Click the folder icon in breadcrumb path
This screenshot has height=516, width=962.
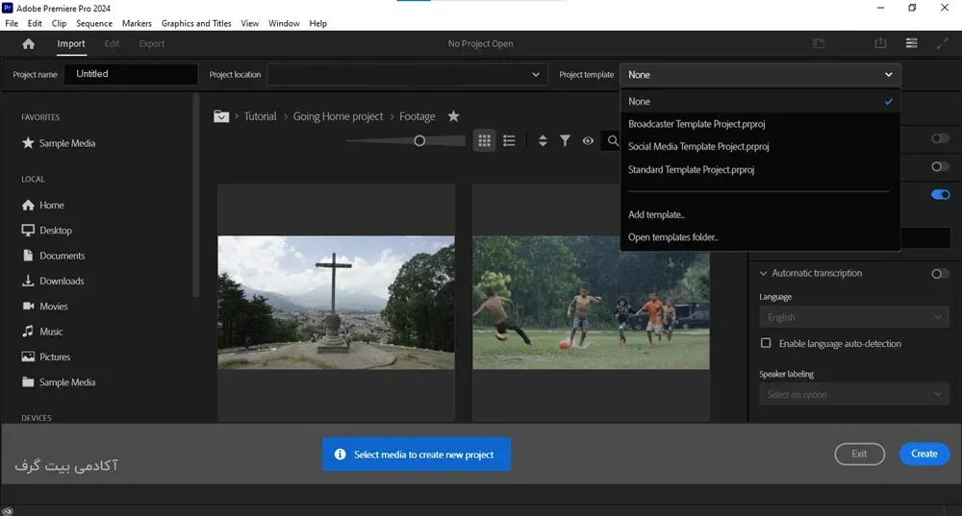click(x=221, y=116)
